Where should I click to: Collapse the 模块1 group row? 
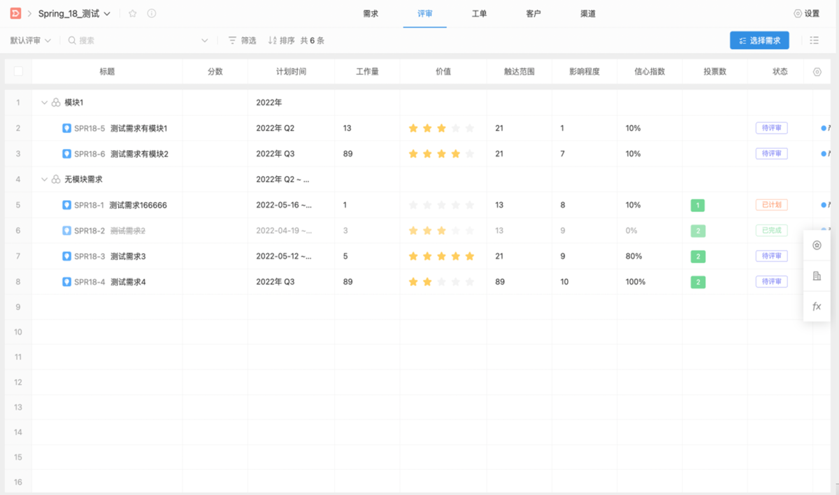click(44, 103)
